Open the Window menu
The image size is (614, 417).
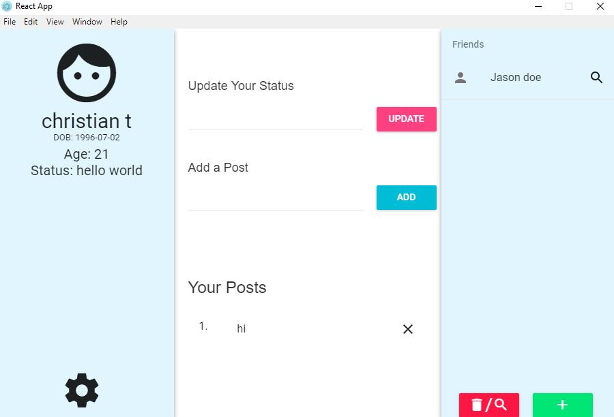pos(87,22)
